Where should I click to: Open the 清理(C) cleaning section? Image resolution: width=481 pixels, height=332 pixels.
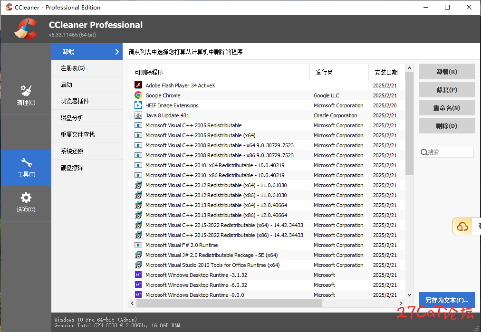(26, 96)
